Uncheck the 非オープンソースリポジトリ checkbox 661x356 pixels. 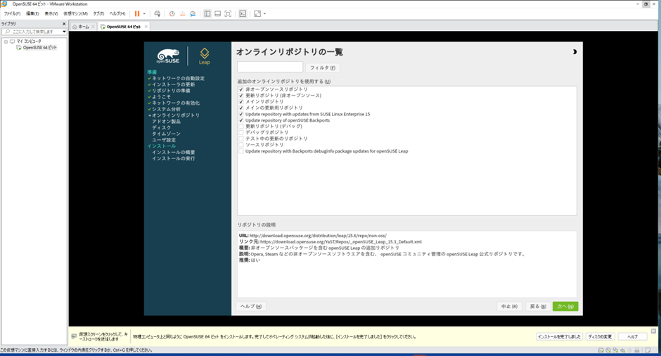tap(240, 89)
